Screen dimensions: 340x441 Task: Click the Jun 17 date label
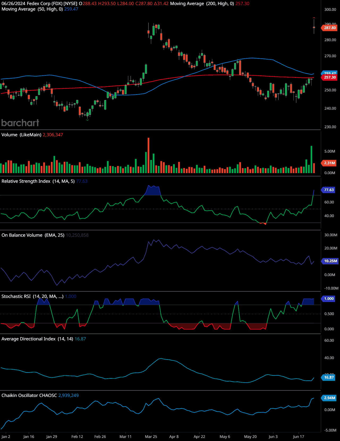(x=299, y=436)
